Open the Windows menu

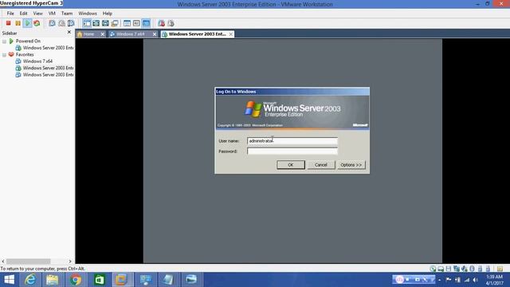tap(88, 14)
